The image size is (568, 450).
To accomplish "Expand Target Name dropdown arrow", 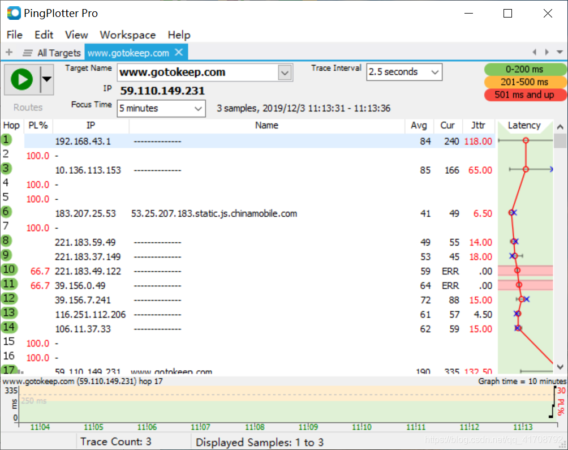I will pos(285,72).
